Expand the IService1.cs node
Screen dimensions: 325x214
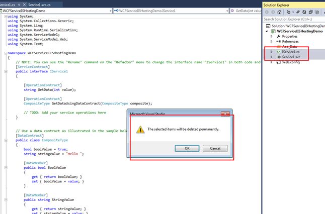coord(271,52)
